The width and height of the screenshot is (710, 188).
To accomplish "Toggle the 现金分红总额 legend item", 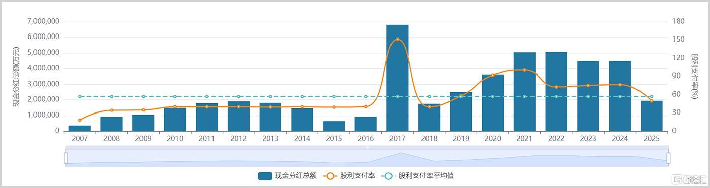I will [x=287, y=176].
